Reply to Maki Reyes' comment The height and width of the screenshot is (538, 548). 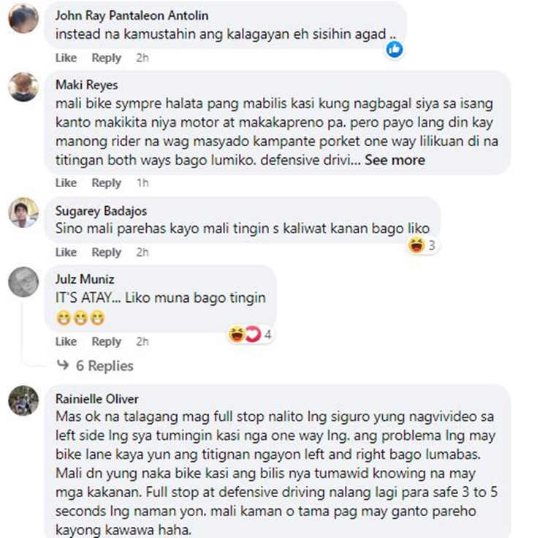(106, 183)
